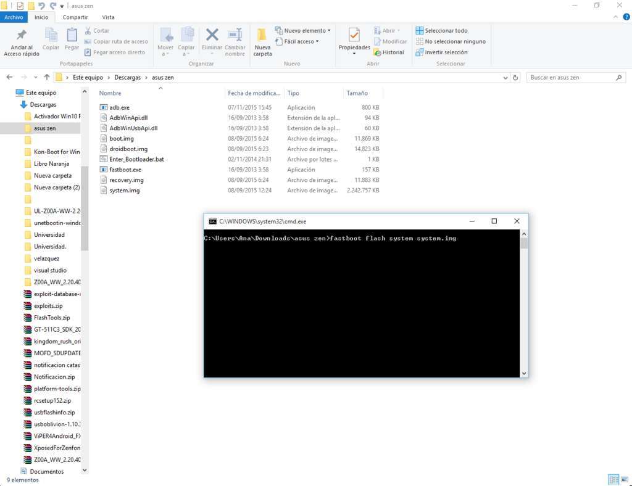
Task: Click Invertir selección in ribbon
Action: point(441,52)
